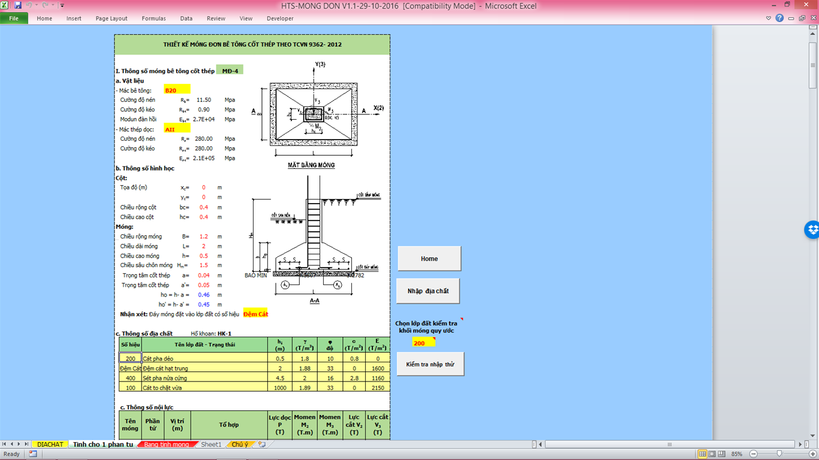This screenshot has width=819, height=460.
Task: Click the Insert Worksheet icon after Chú ý
Action: coord(261,444)
